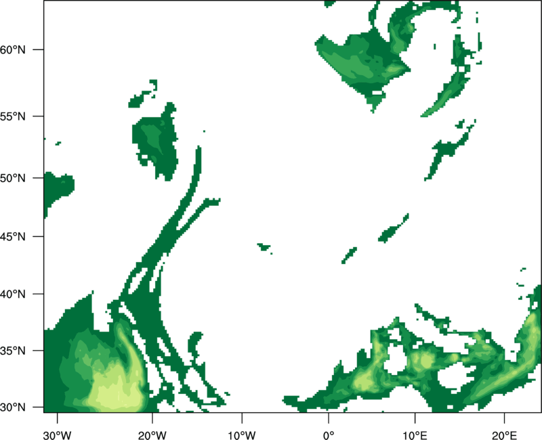Click the 10°E longitude label
Image resolution: width=542 pixels, height=440 pixels.
click(415, 435)
